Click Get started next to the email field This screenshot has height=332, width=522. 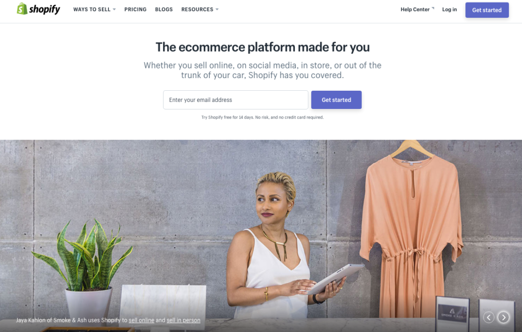click(x=336, y=100)
